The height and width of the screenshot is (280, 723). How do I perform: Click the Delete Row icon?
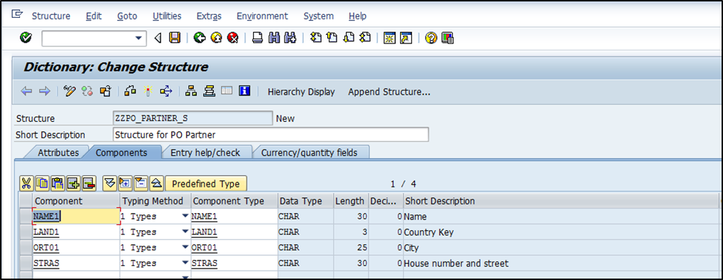click(x=88, y=184)
